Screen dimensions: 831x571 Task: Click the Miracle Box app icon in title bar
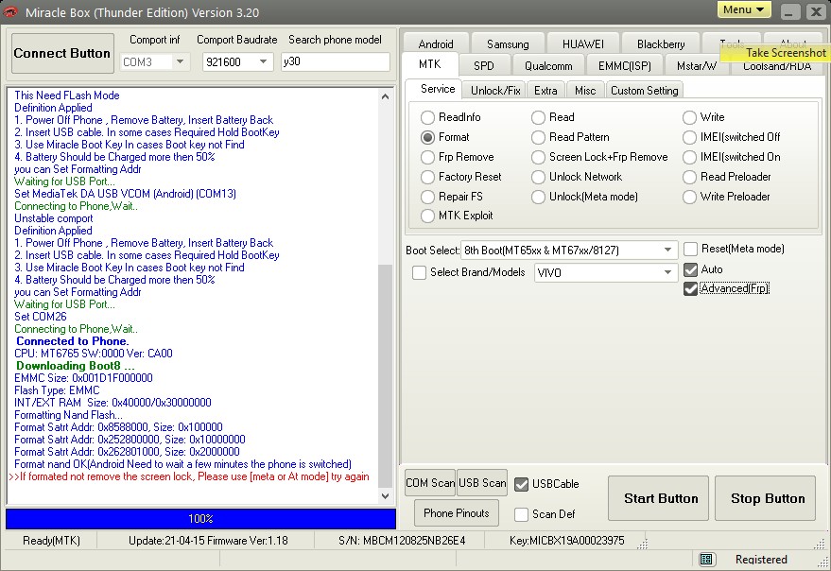tap(10, 12)
